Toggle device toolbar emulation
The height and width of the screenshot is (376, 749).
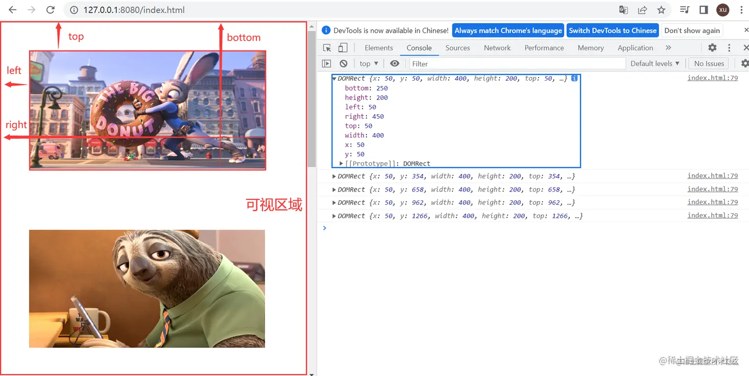click(343, 48)
